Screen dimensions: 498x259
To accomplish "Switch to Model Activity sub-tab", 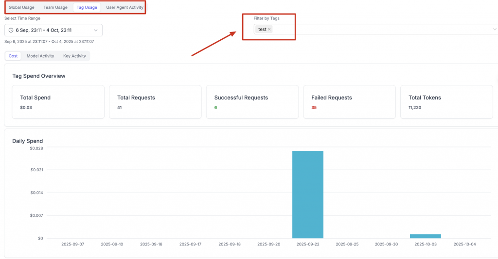I will click(x=40, y=56).
